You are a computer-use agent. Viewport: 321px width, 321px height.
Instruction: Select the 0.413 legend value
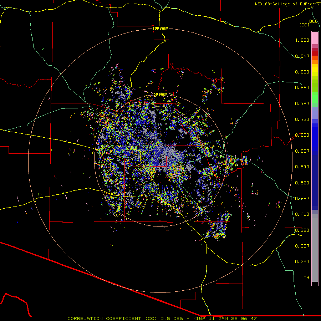click(302, 214)
